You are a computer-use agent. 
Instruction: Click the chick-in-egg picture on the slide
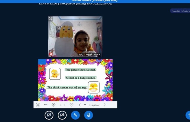click(x=93, y=87)
